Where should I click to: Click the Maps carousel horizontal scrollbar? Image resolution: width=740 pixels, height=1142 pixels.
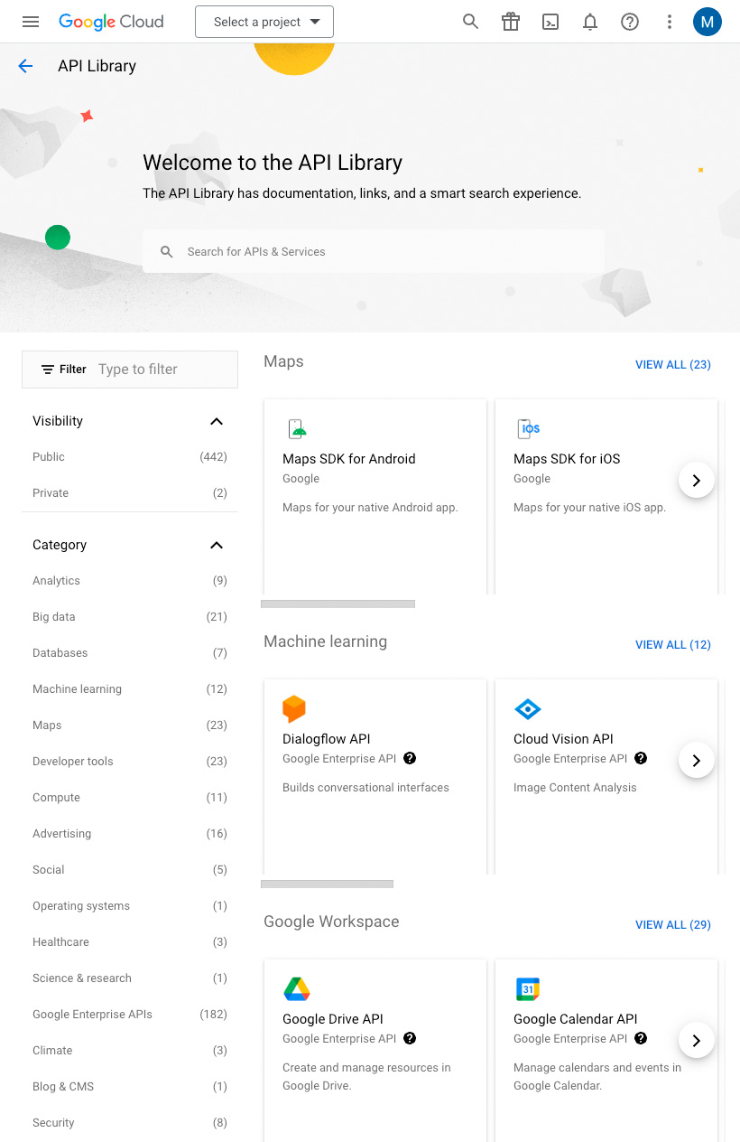click(338, 604)
